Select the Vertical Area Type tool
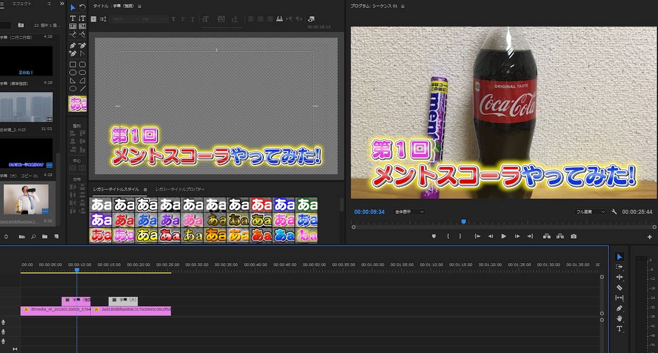The height and width of the screenshot is (353, 658). (83, 26)
